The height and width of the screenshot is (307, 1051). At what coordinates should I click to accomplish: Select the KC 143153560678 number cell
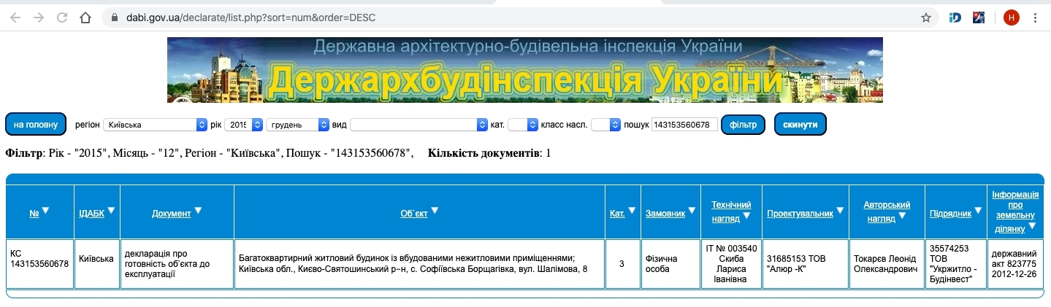point(39,264)
